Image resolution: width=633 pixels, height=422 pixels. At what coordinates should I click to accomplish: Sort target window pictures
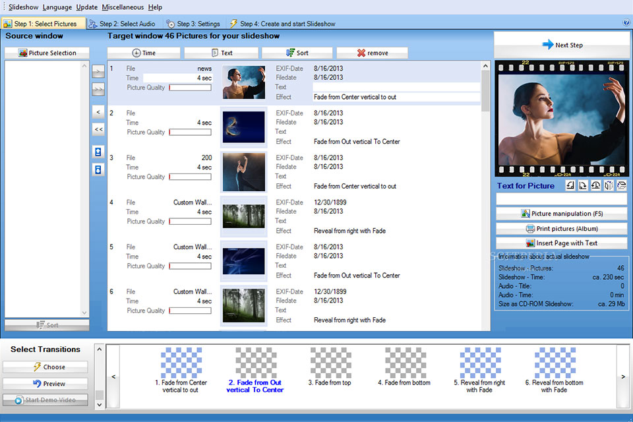point(297,53)
